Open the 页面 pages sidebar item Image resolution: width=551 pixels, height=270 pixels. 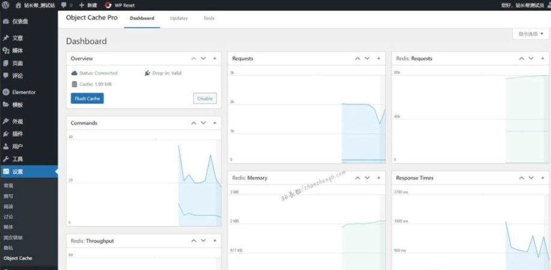coord(29,63)
